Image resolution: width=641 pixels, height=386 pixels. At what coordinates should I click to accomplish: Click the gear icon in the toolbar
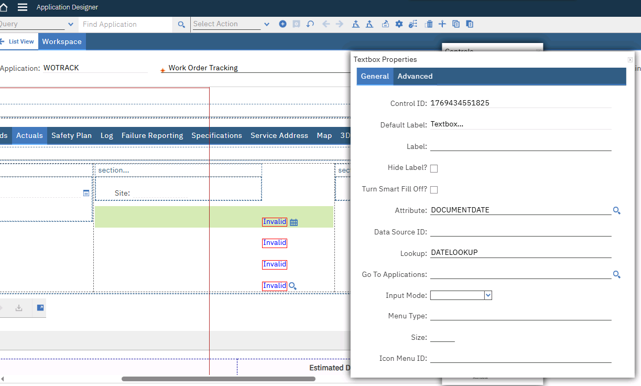tap(399, 24)
